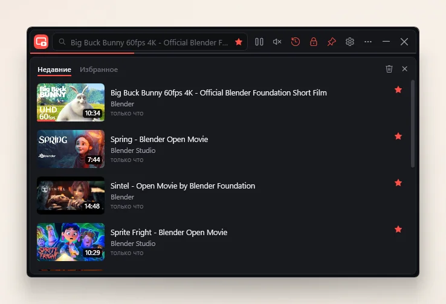Unfavorite the Big Buck Bunny list entry

tap(398, 90)
